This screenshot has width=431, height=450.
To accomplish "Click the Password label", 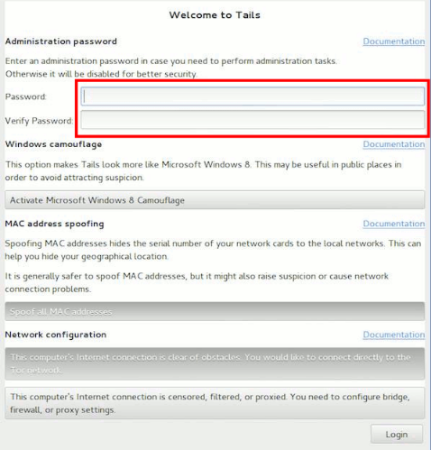I will (x=25, y=96).
